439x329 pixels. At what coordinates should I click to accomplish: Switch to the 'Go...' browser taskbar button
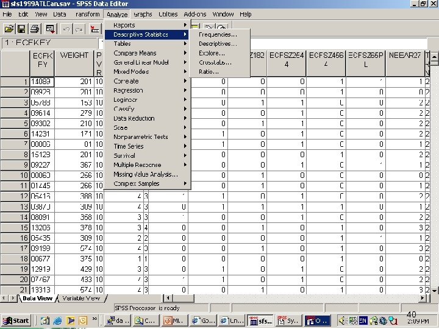click(x=203, y=320)
